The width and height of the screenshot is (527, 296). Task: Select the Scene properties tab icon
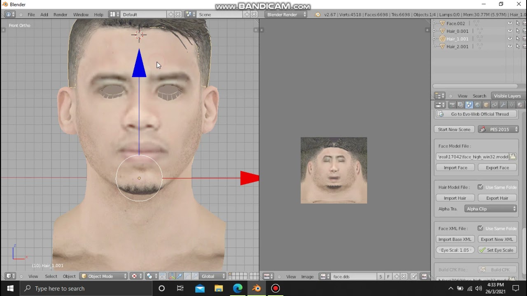click(x=469, y=105)
